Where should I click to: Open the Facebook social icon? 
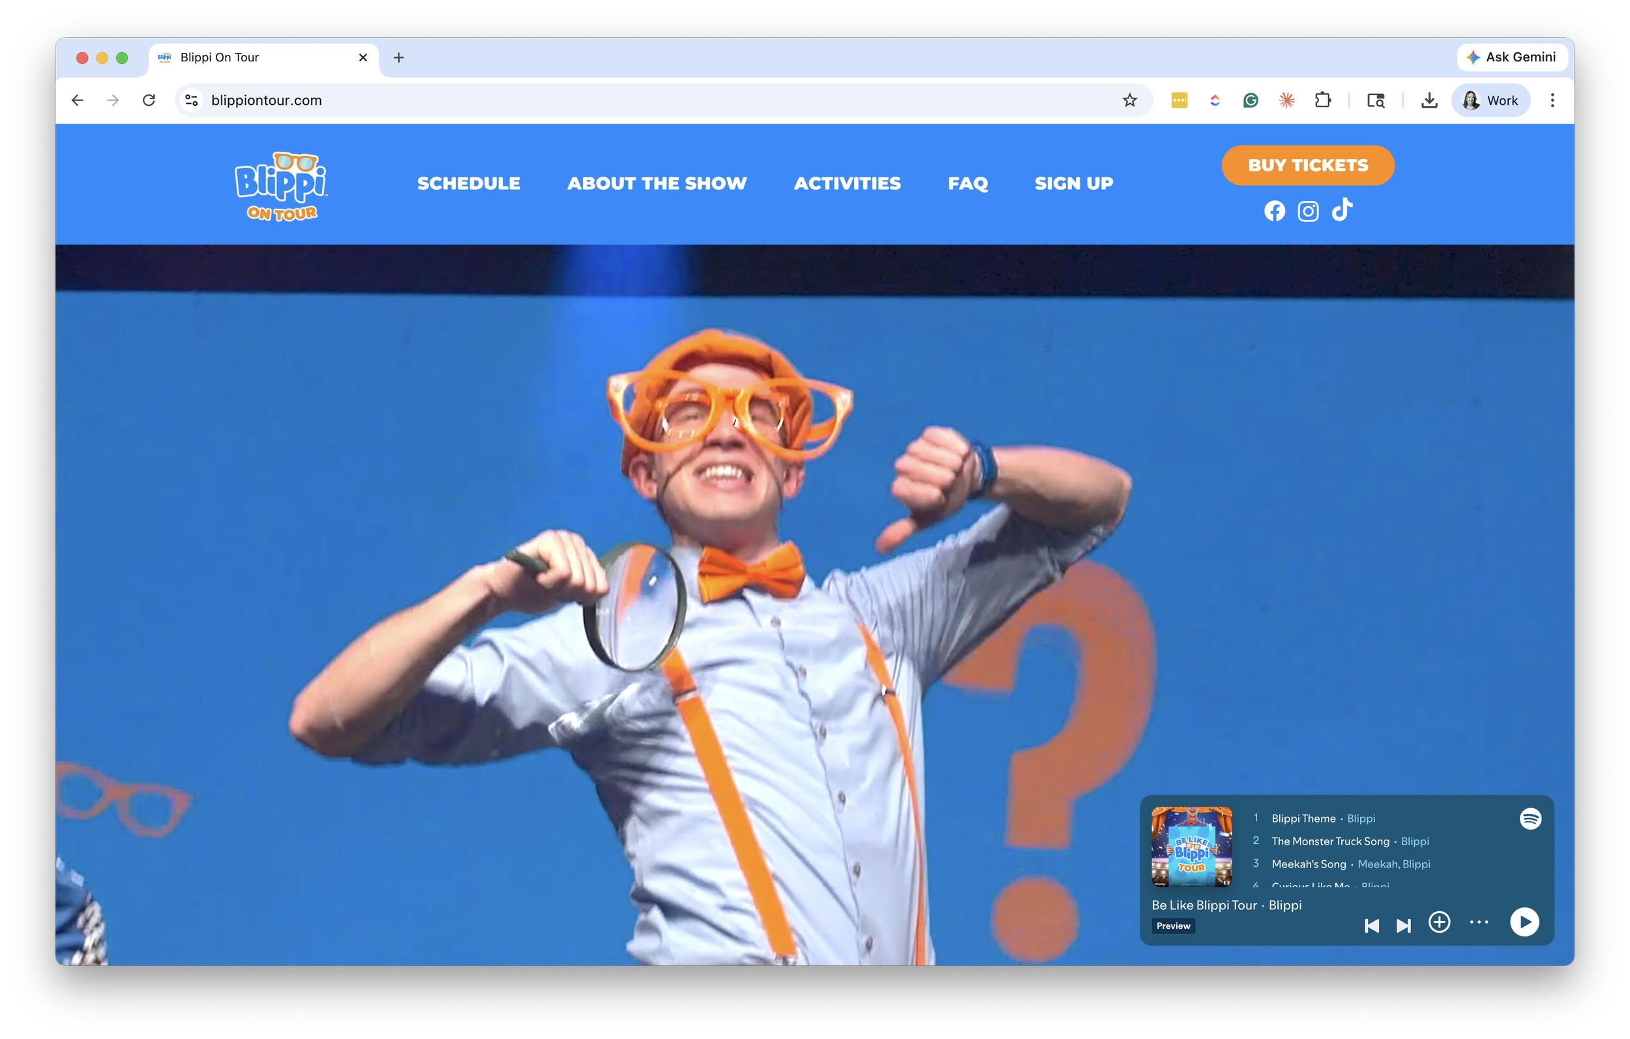point(1274,211)
